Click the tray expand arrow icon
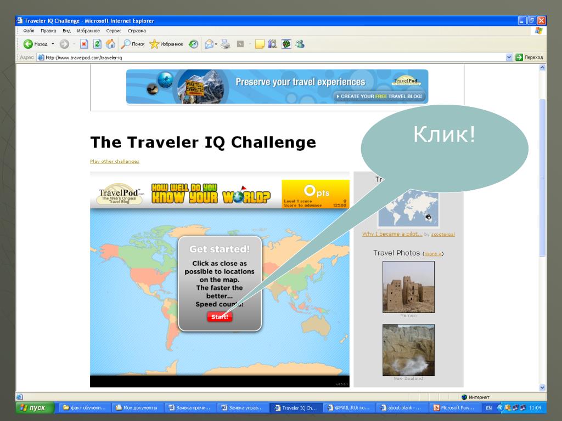 pos(501,407)
